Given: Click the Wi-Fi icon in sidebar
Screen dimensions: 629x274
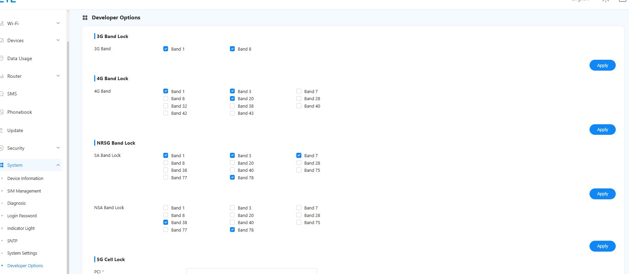Looking at the screenshot, I should click(2, 23).
